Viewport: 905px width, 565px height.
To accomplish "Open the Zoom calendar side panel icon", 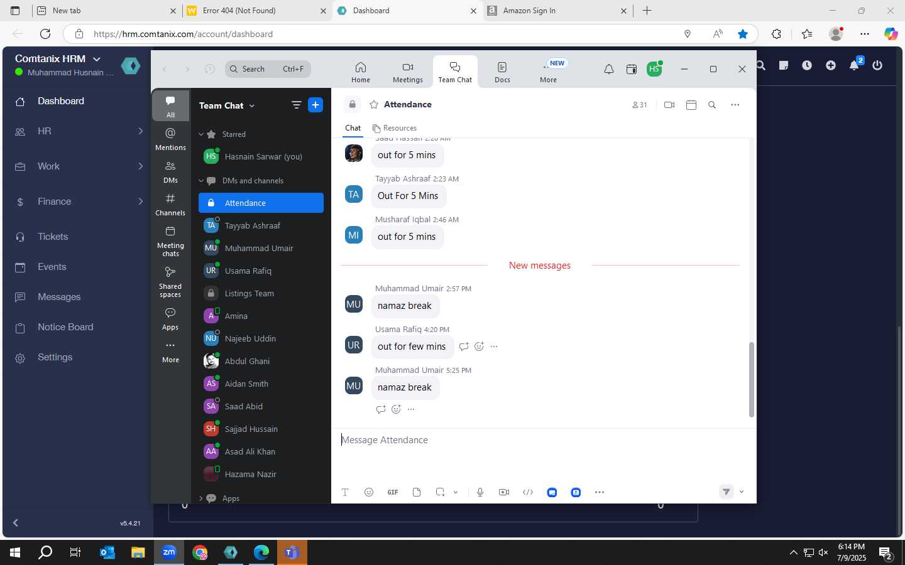I will [x=632, y=69].
